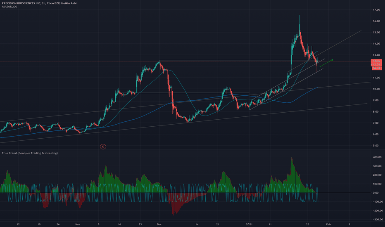
Task: Click the 10.00 price axis value
Action: [x=376, y=89]
